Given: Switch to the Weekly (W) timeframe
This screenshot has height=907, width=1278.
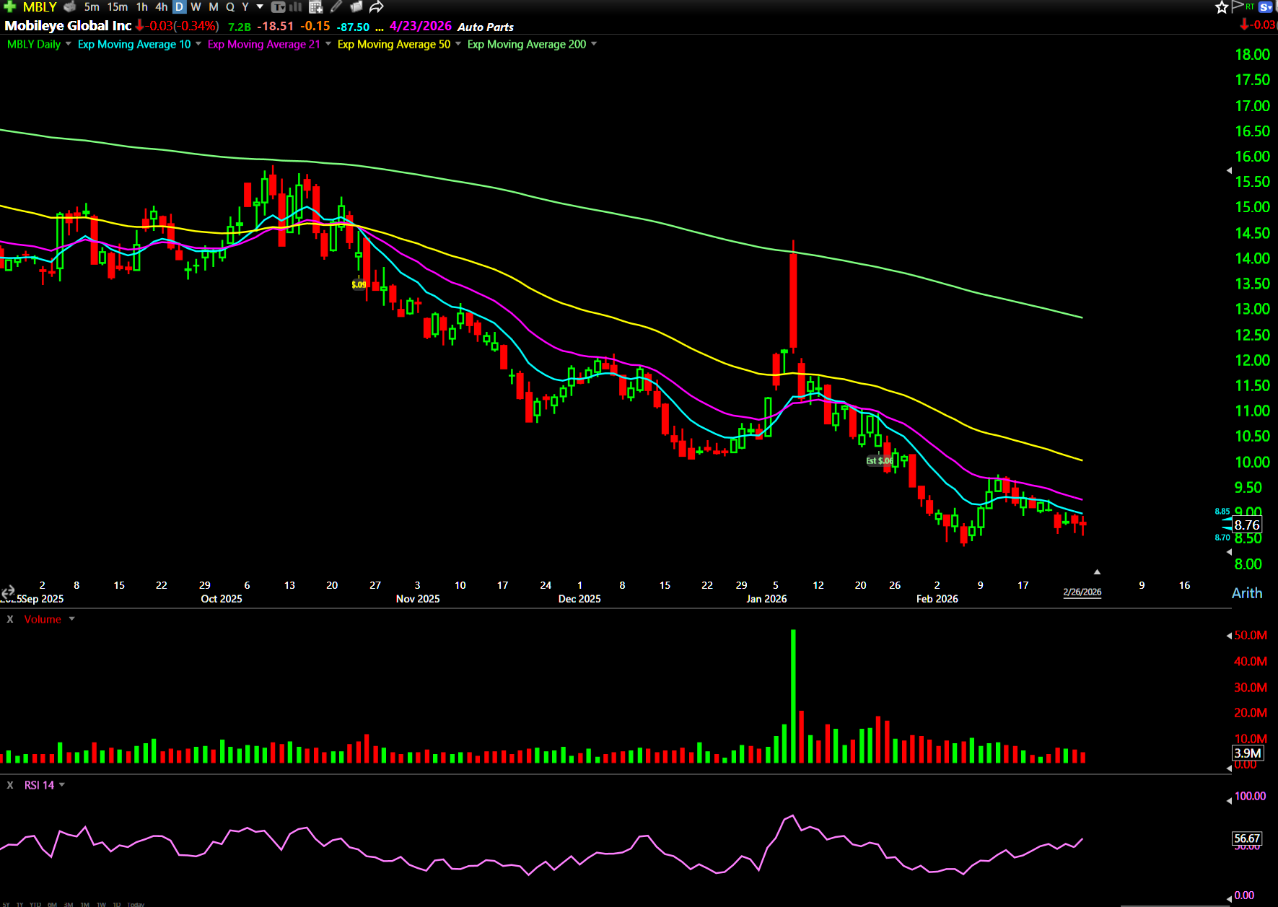Looking at the screenshot, I should coord(196,7).
